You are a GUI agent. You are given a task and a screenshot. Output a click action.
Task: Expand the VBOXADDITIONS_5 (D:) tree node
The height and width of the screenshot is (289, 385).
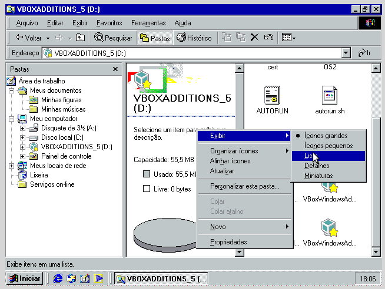click(22, 147)
